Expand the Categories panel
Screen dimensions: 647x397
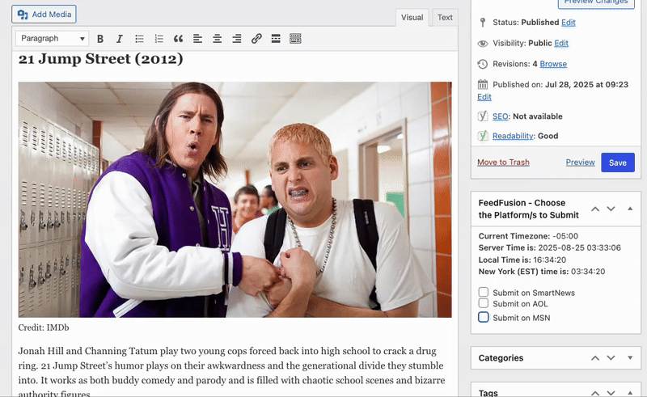[630, 358]
